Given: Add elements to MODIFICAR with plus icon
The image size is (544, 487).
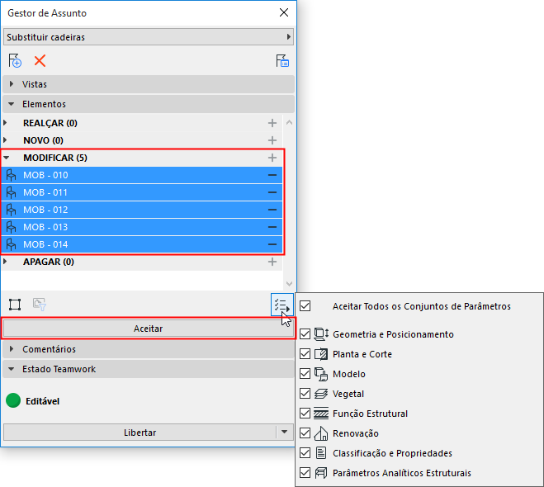Looking at the screenshot, I should pyautogui.click(x=272, y=158).
